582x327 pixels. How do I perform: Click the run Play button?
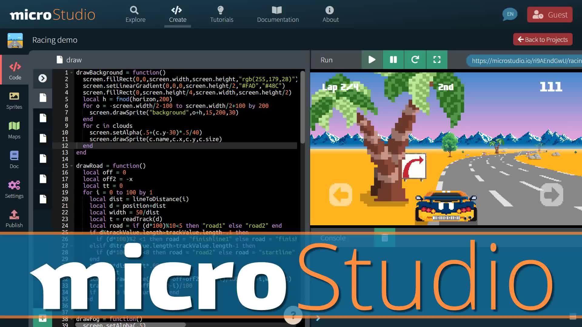[372, 59]
